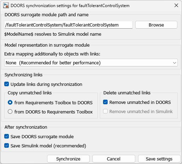Click the surrogate module path input field
Image resolution: width=182 pixels, height=164 pixels.
coord(68,25)
